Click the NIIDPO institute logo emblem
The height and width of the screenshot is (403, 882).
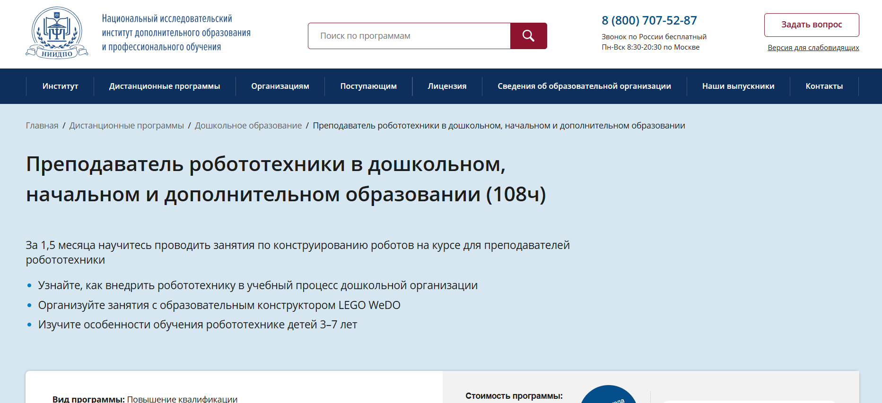[x=57, y=33]
